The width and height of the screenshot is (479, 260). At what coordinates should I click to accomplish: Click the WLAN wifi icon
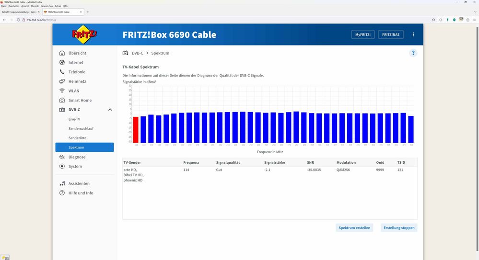click(62, 91)
